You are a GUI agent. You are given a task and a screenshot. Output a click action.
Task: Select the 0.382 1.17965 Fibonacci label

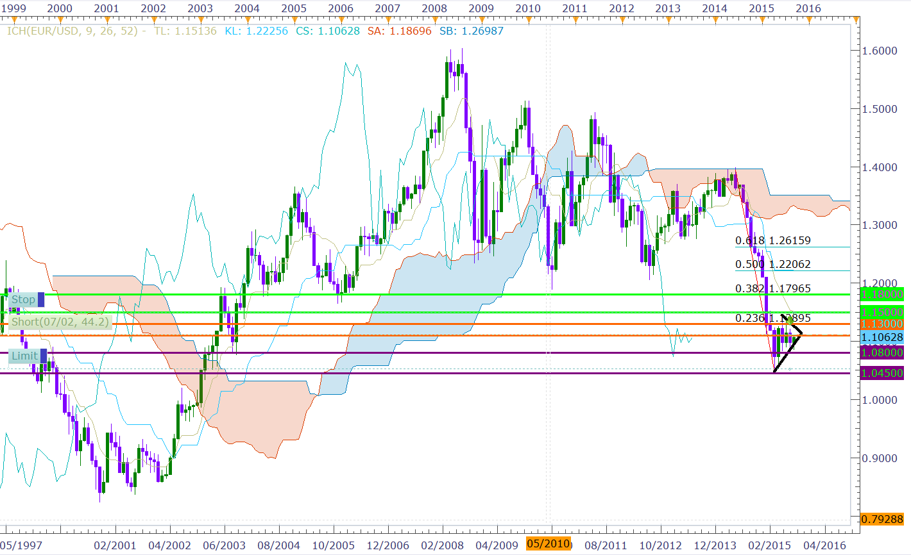[x=773, y=288]
